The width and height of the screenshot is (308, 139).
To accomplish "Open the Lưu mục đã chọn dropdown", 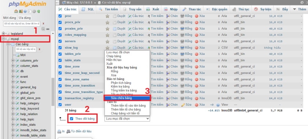I will pyautogui.click(x=127, y=118).
